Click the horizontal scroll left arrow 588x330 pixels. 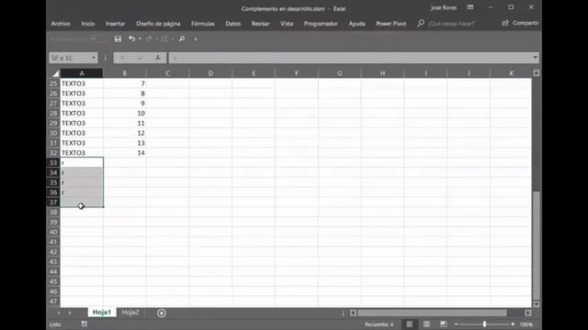[353, 313]
